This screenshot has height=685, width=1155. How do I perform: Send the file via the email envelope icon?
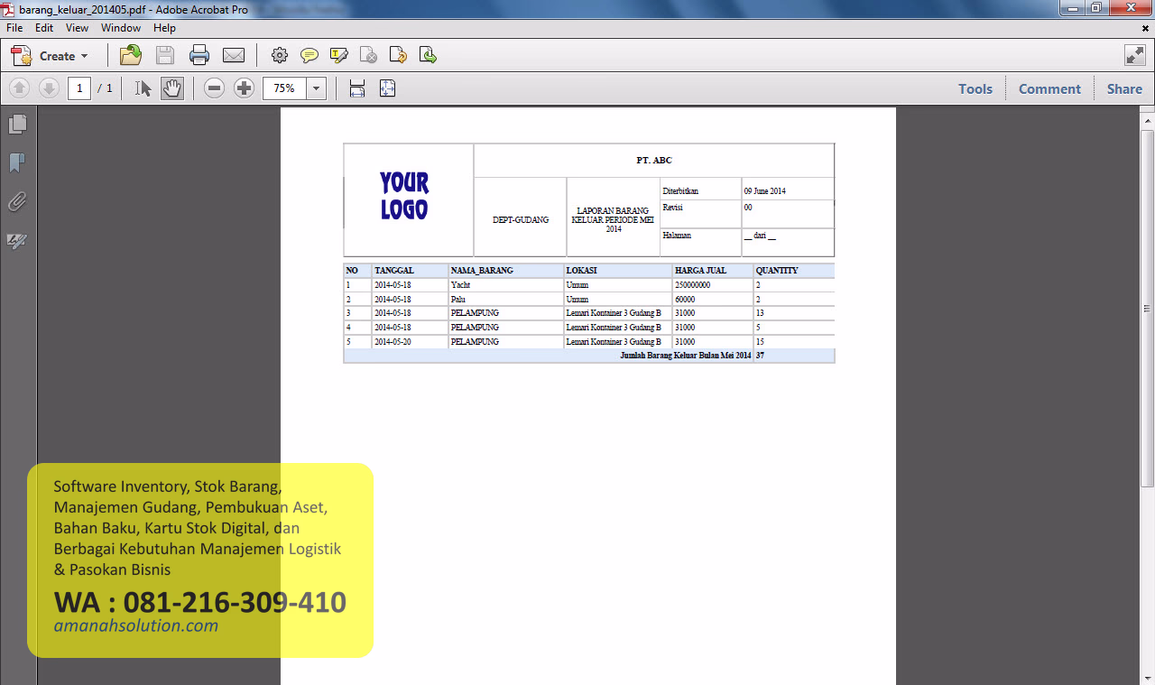pos(234,56)
